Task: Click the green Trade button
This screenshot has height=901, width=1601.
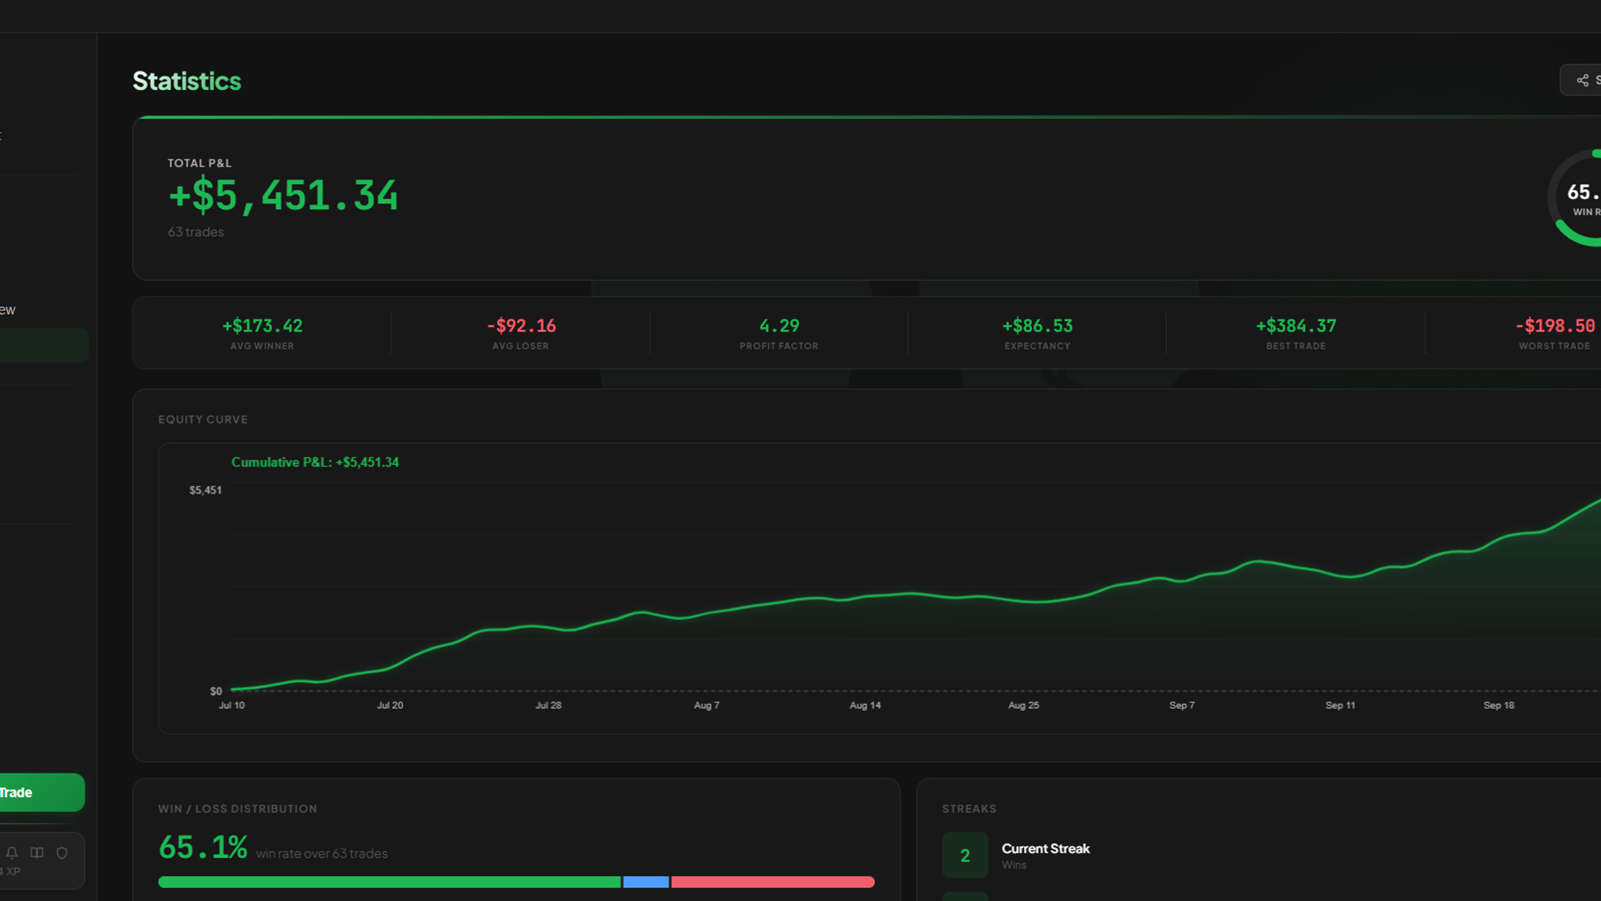Action: pos(41,792)
